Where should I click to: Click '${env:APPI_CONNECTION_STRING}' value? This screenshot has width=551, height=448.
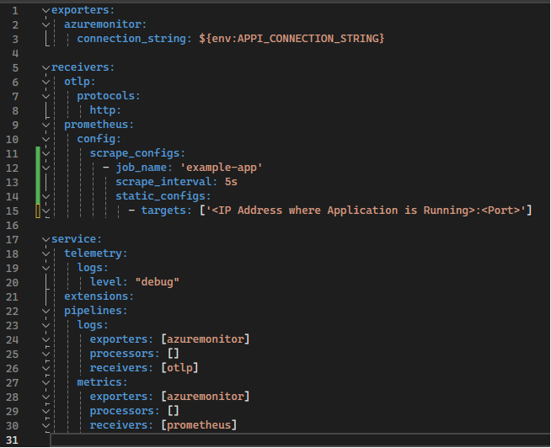coord(292,39)
